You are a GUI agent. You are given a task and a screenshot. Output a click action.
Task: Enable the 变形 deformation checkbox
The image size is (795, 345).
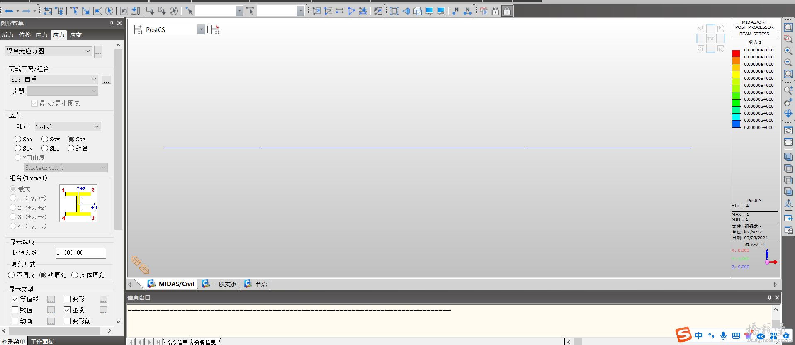click(67, 299)
